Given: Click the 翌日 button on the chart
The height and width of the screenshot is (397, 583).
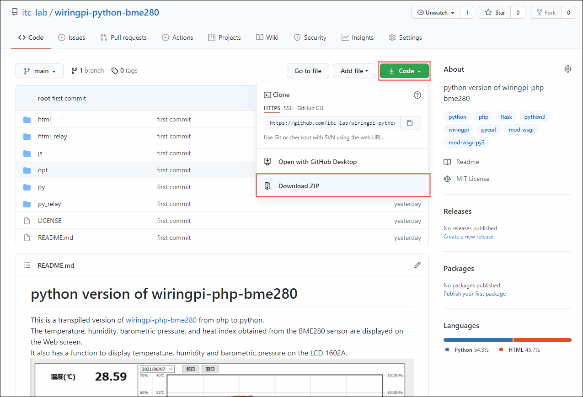Looking at the screenshot, I should [x=210, y=369].
